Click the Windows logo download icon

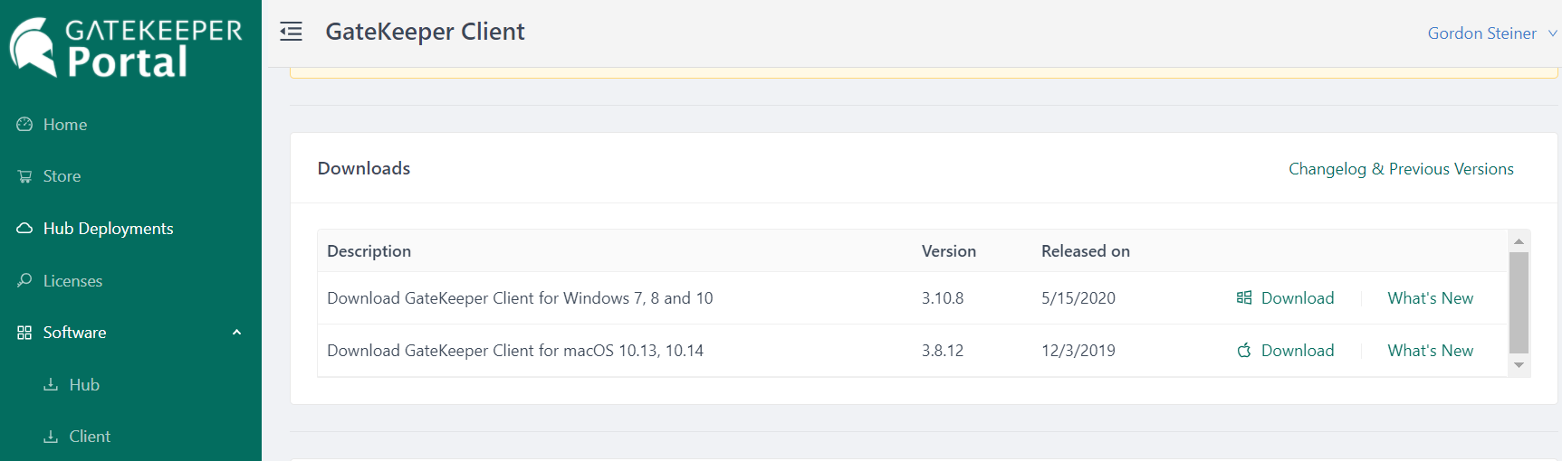click(1244, 298)
